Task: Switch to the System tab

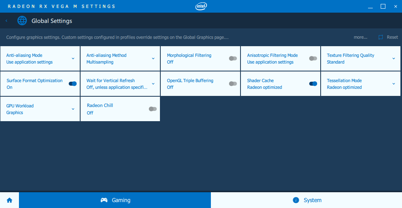Action: click(306, 201)
